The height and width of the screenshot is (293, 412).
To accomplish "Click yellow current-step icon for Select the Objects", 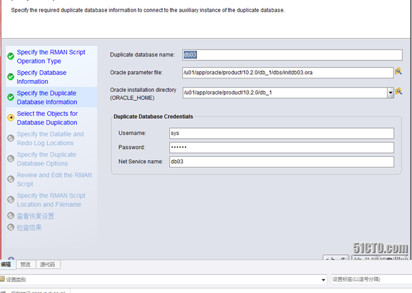I will click(x=11, y=118).
